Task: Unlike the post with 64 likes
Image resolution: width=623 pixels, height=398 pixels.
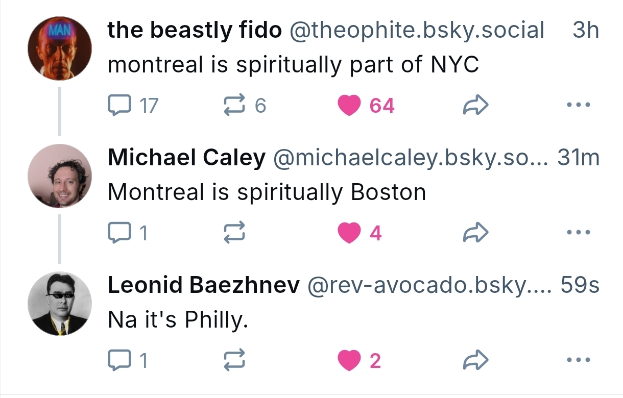Action: pyautogui.click(x=349, y=106)
